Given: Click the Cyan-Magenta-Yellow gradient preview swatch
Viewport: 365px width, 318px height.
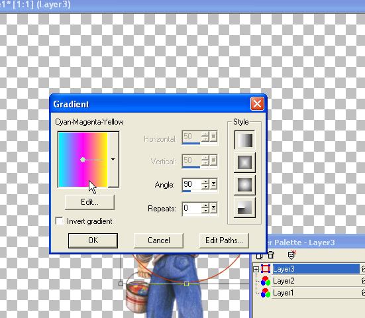Looking at the screenshot, I should click(x=83, y=160).
